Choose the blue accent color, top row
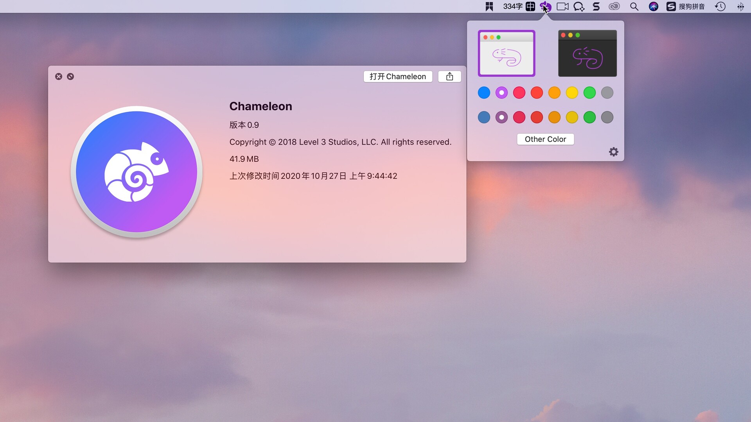Viewport: 751px width, 422px height. [x=484, y=93]
